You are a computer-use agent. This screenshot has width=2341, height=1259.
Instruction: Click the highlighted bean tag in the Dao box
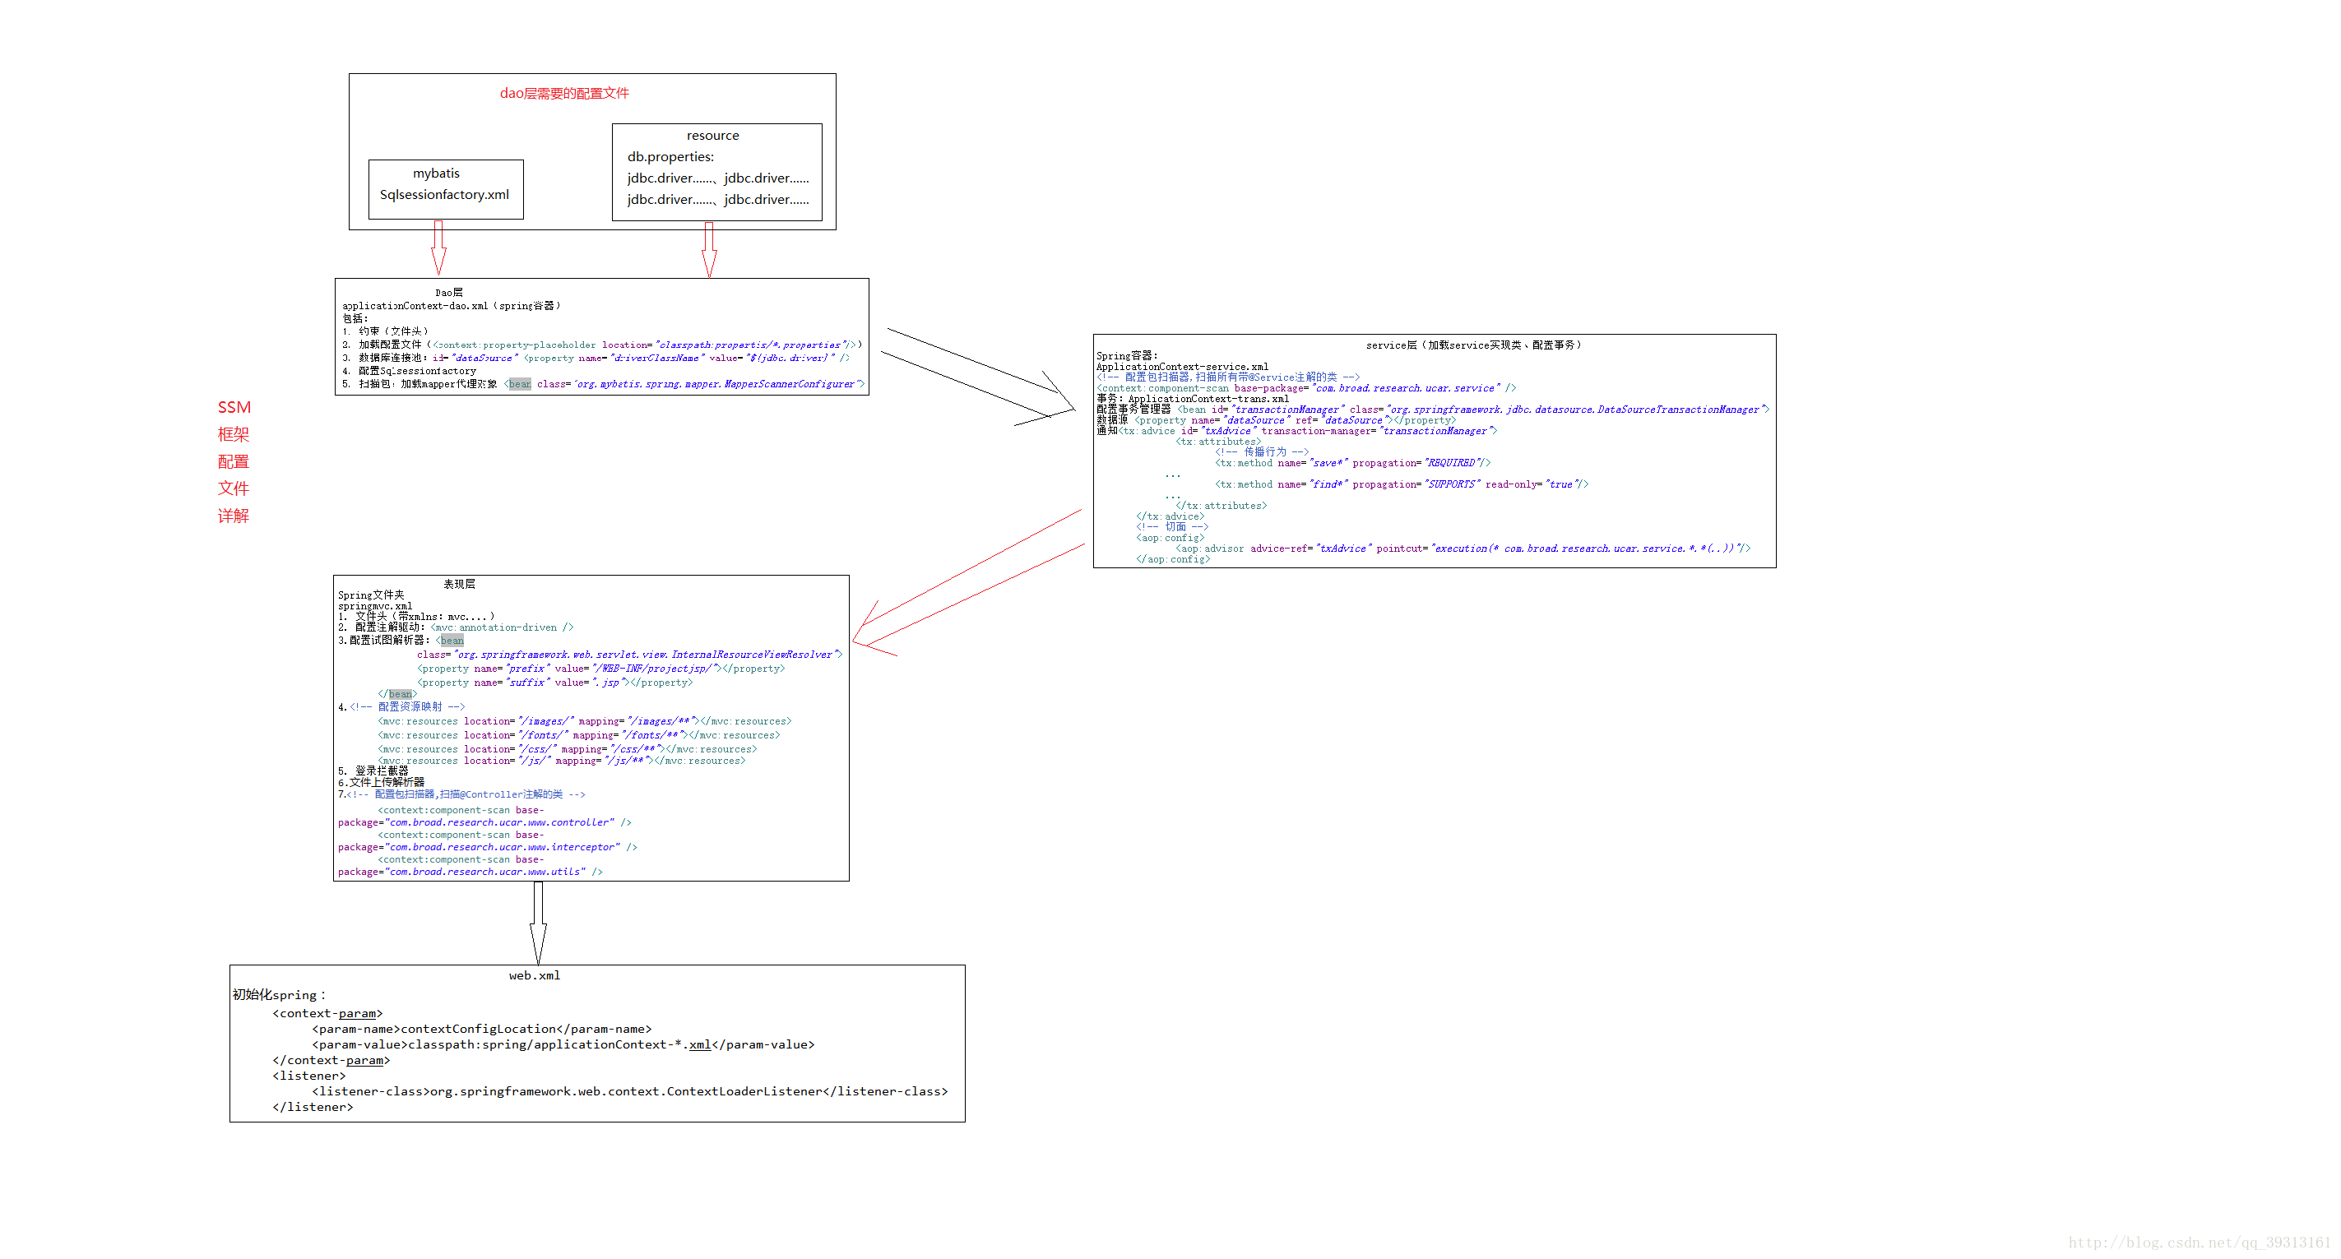[519, 384]
